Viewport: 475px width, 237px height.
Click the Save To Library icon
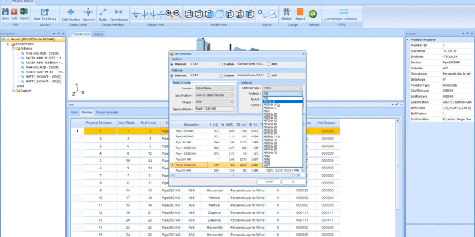coord(45,13)
